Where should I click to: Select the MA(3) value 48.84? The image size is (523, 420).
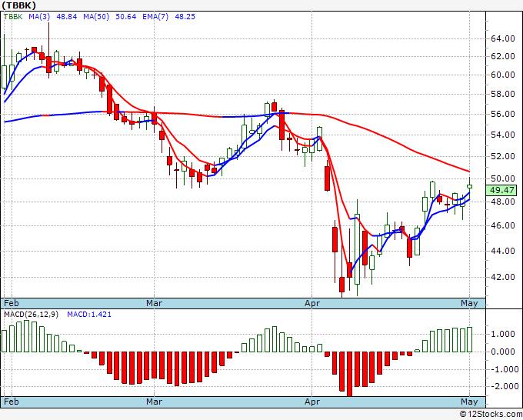point(67,17)
